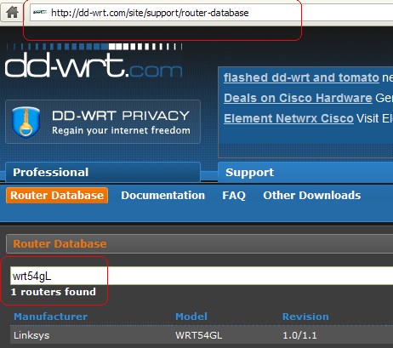Open 'flashed dd-wrt and tomato' link

coord(301,77)
